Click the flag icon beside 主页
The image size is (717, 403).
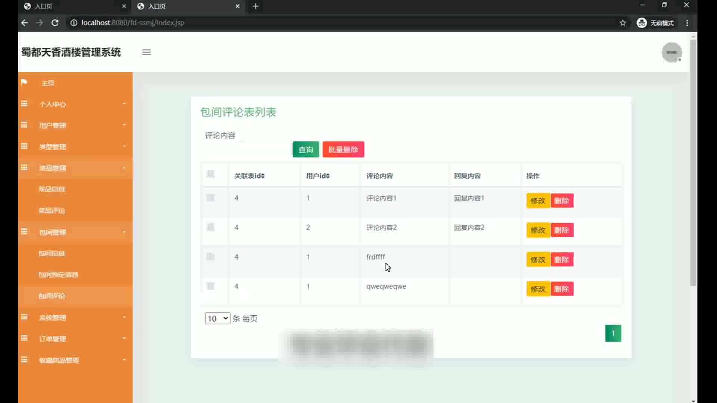(x=24, y=82)
